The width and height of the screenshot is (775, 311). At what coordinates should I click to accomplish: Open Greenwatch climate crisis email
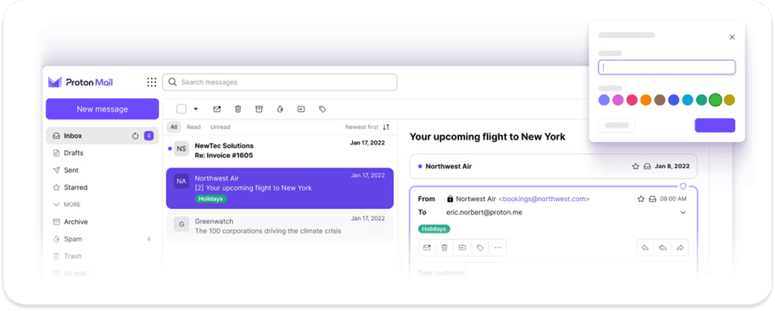280,226
